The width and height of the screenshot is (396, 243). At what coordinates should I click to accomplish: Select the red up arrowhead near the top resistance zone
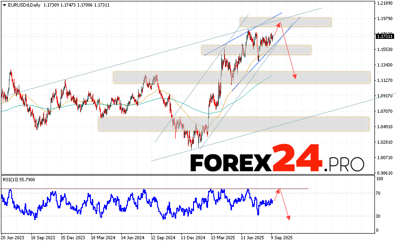279,23
